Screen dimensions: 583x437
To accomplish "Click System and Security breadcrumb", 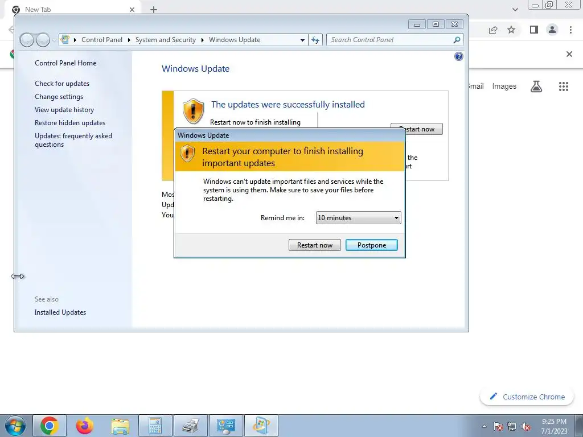I will coord(166,40).
